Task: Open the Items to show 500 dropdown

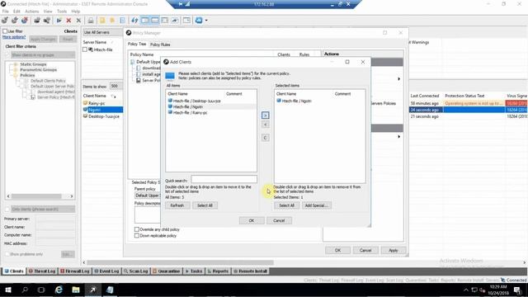Action: coord(116,86)
